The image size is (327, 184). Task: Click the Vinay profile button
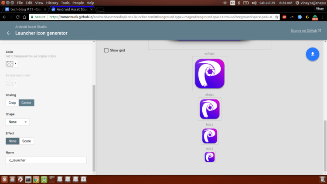320,9
